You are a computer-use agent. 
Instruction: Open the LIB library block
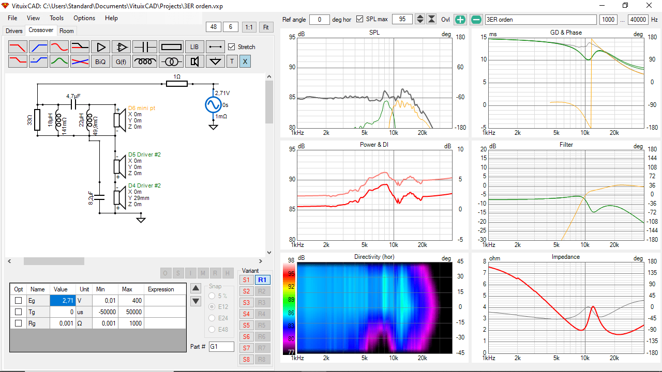(x=194, y=47)
